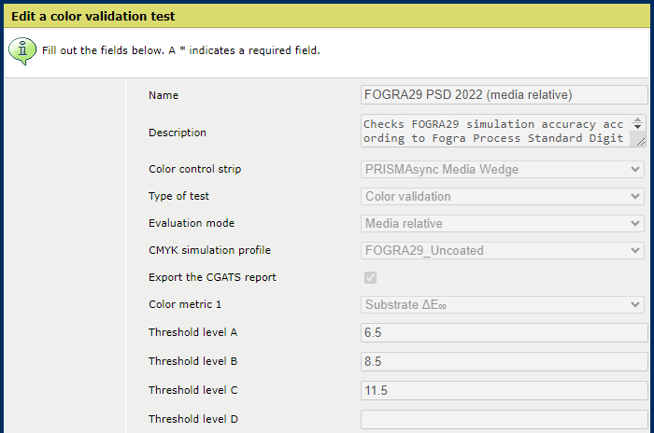Open Color control strip dropdown

click(x=503, y=170)
